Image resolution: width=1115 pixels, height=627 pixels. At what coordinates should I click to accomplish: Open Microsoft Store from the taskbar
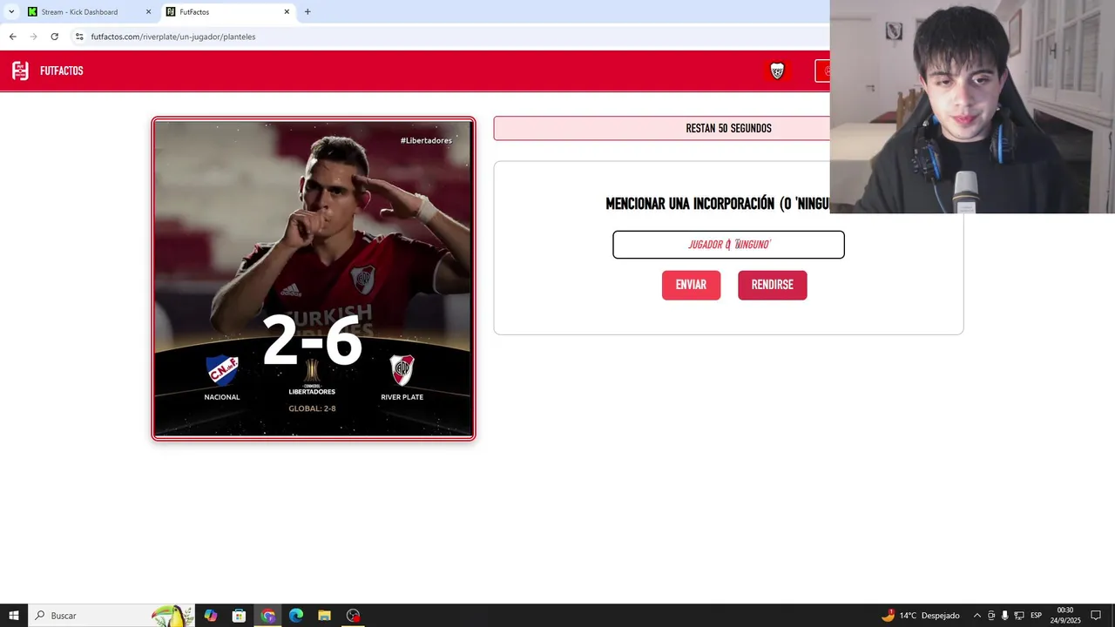[239, 616]
